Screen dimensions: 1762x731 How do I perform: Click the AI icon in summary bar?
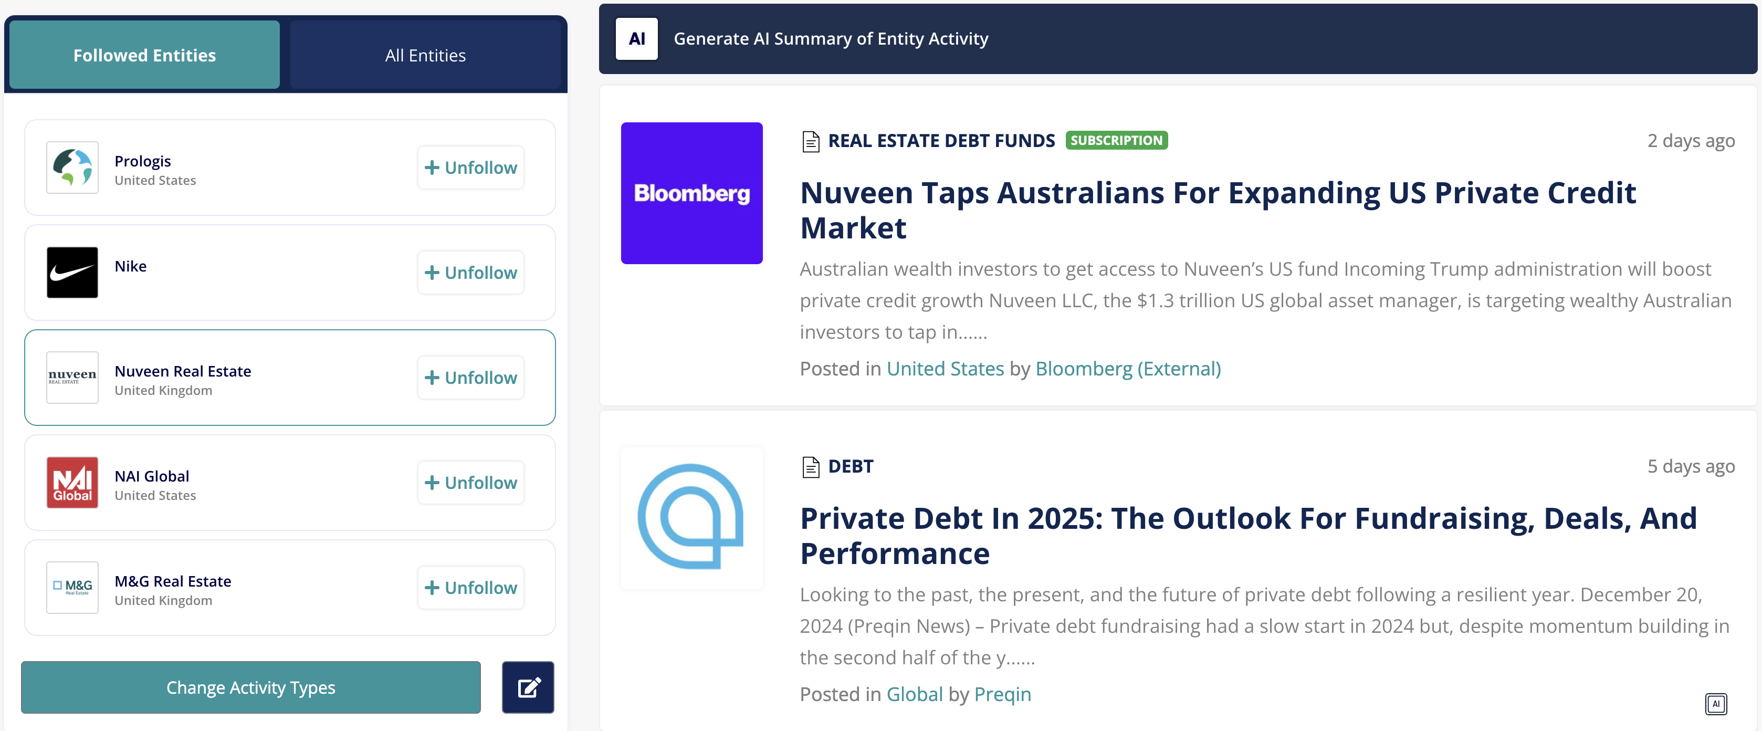point(636,39)
